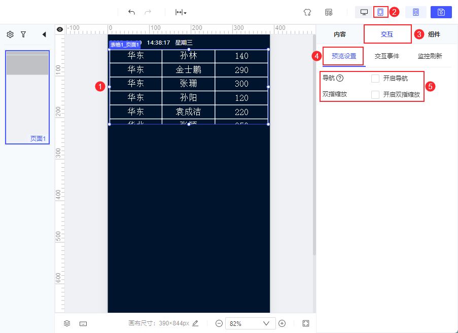This screenshot has width=458, height=333.
Task: Click the undo arrow icon
Action: click(x=132, y=12)
